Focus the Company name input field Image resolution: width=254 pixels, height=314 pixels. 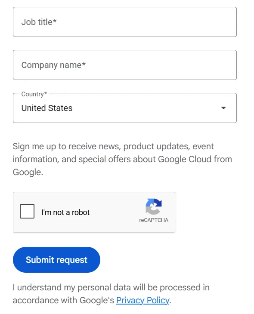pyautogui.click(x=125, y=65)
